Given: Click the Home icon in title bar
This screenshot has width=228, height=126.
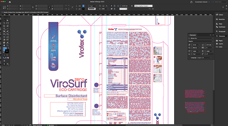Looking at the screenshot, I should pos(10,2).
